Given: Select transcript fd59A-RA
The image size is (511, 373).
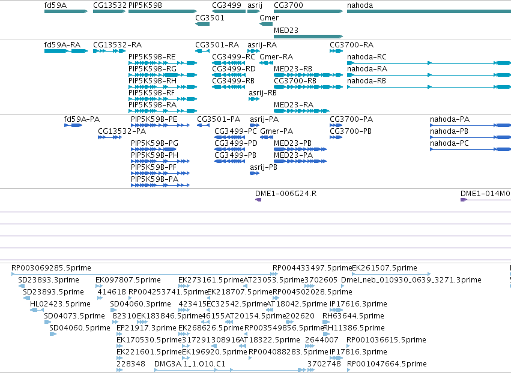Looking at the screenshot, I should click(62, 44).
